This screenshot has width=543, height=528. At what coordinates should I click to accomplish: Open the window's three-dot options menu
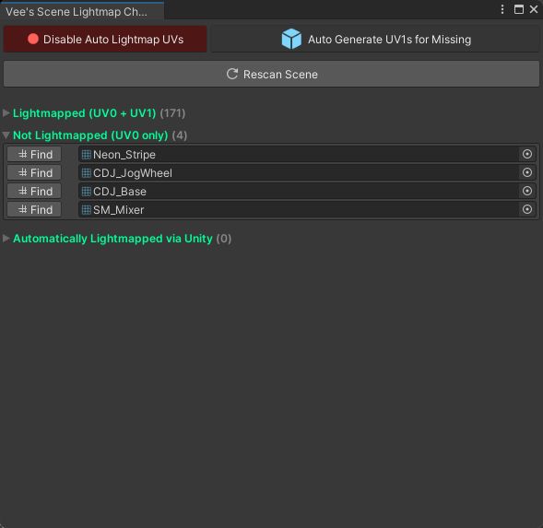(502, 9)
